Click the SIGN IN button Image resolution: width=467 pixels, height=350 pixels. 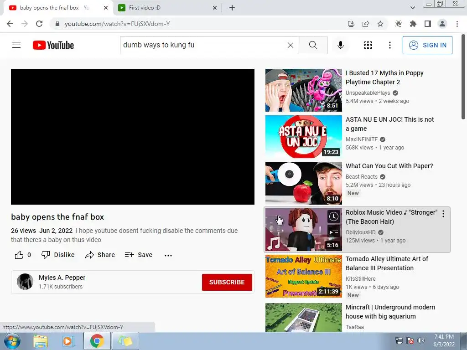click(427, 45)
